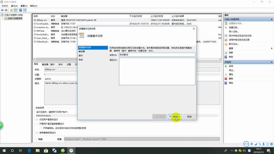
Task: Open the Windows Start menu
Action: point(4,151)
